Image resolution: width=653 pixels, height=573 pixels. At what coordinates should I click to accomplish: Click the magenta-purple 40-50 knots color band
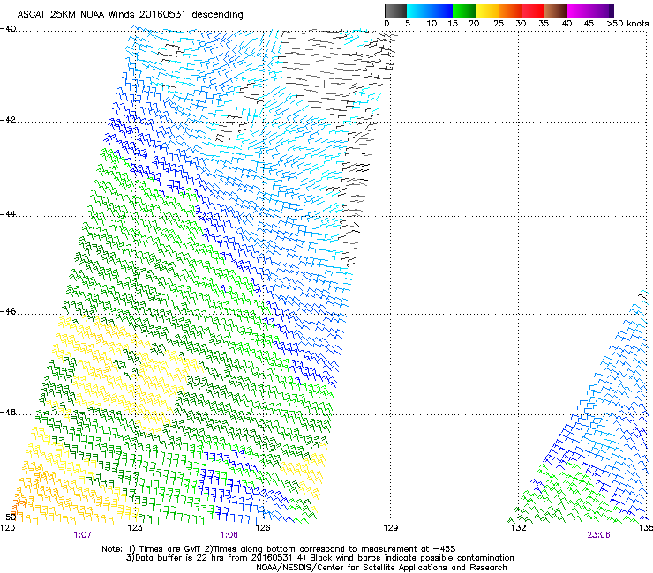[x=590, y=11]
